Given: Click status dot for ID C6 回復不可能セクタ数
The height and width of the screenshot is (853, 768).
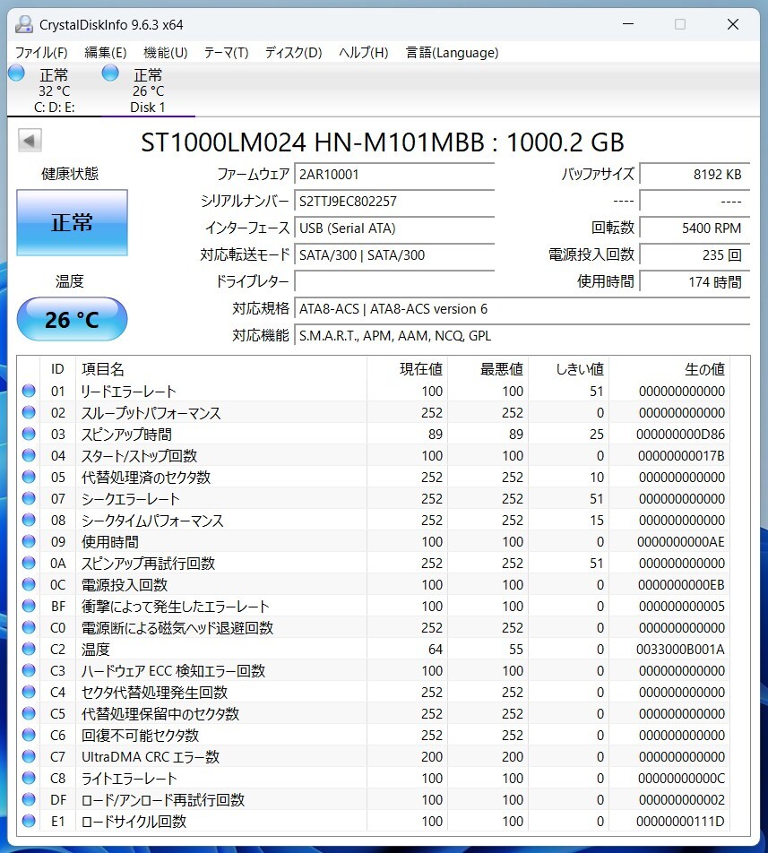Looking at the screenshot, I should pos(29,735).
